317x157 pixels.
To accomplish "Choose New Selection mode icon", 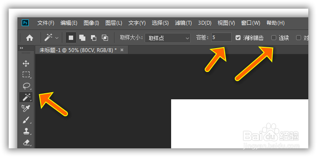I will [71, 38].
